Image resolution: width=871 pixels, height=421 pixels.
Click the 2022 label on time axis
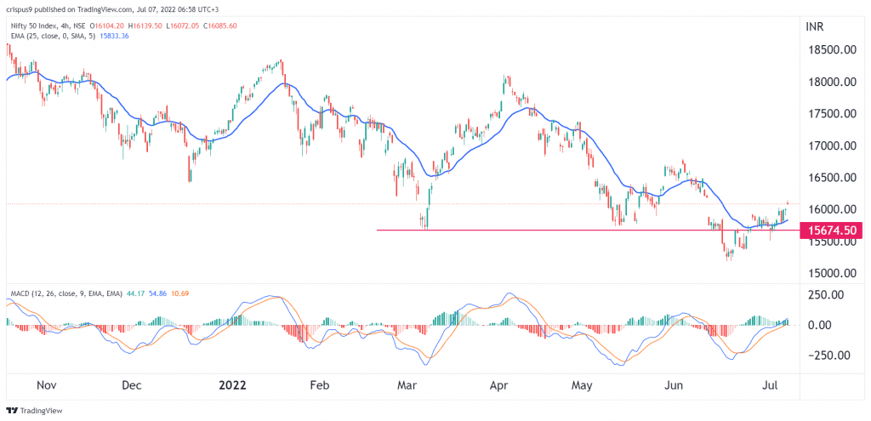pyautogui.click(x=233, y=385)
